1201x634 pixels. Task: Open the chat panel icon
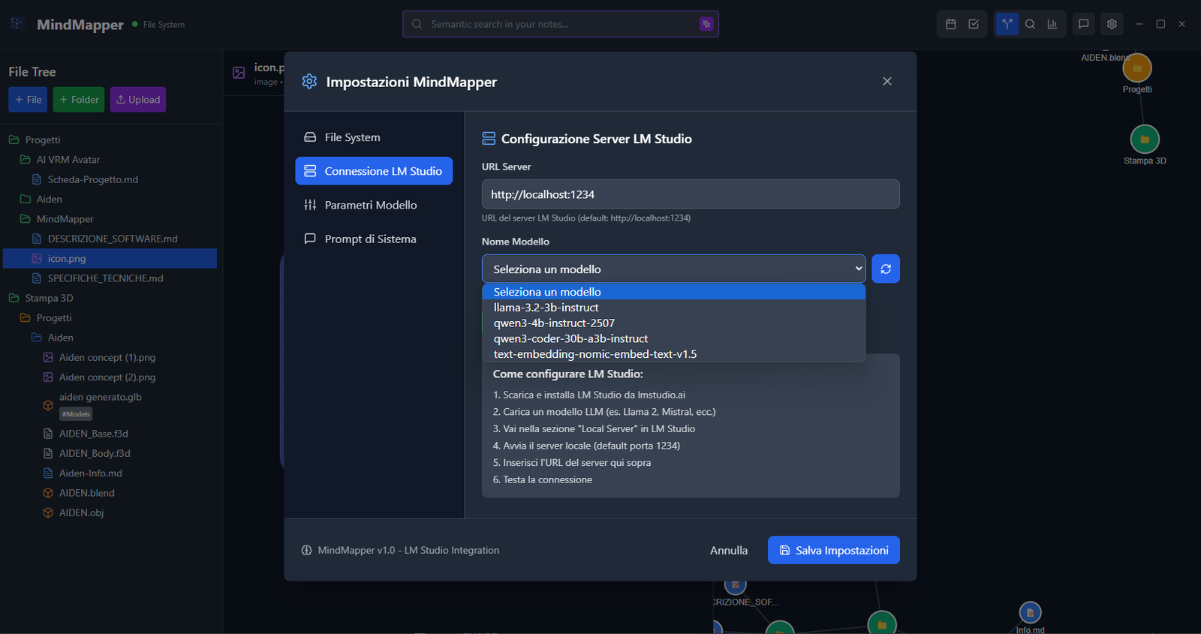(x=1083, y=24)
